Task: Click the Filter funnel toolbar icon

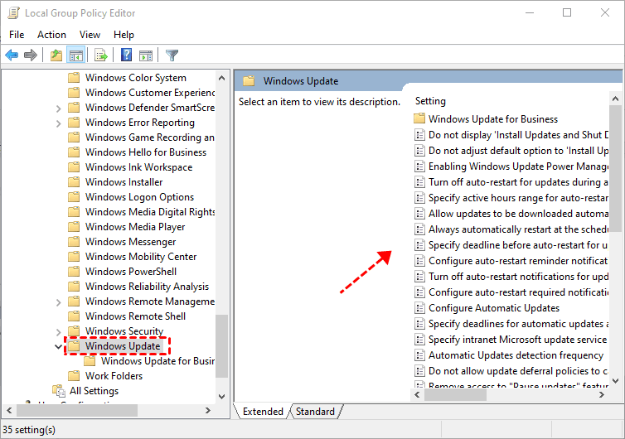Action: (x=172, y=55)
